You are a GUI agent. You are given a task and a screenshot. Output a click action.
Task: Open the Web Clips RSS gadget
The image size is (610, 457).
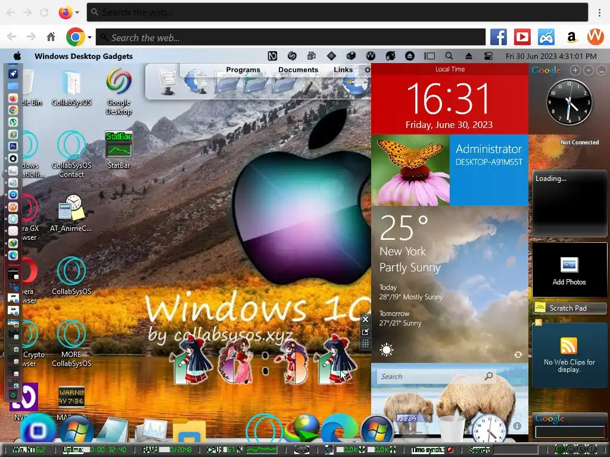pyautogui.click(x=569, y=355)
